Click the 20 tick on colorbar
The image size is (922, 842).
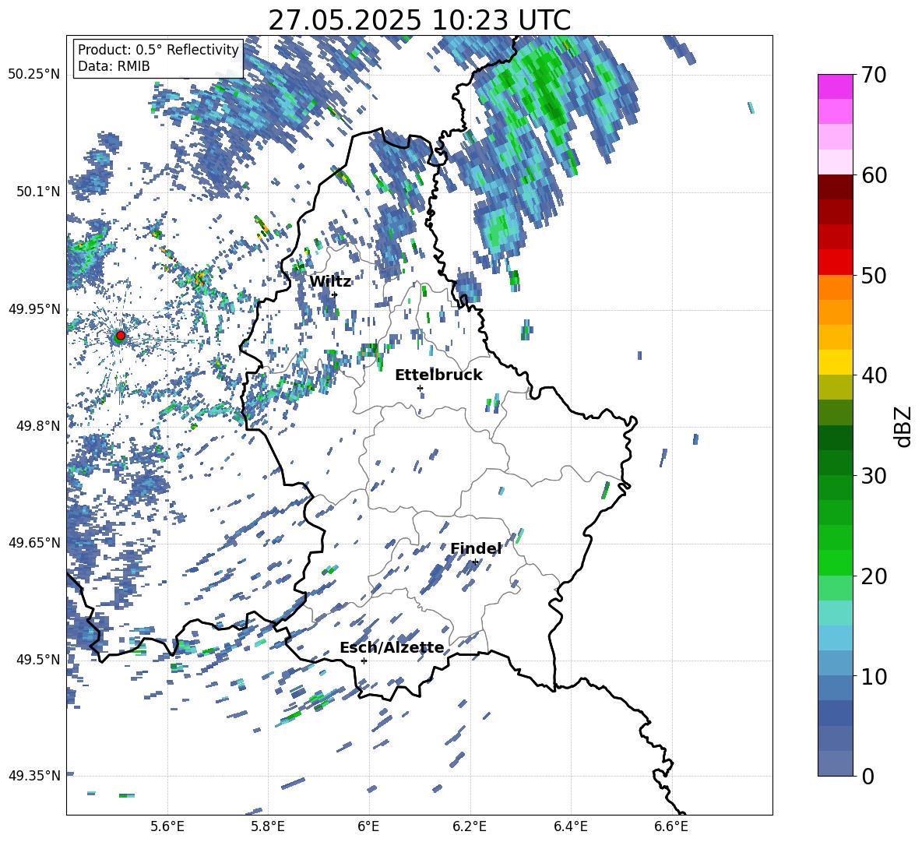(x=874, y=576)
